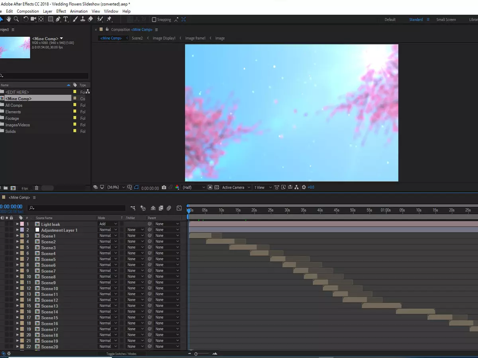The width and height of the screenshot is (478, 358).
Task: Choose the Clone Stamp tool
Action: point(82,19)
